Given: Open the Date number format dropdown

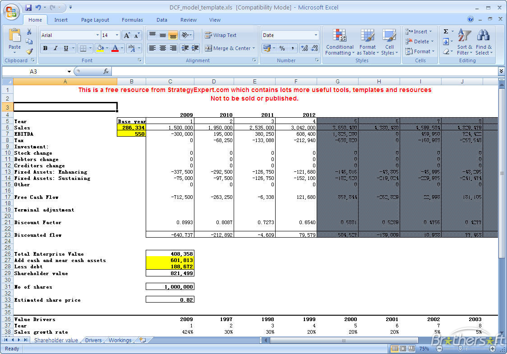Looking at the screenshot, I should 316,35.
